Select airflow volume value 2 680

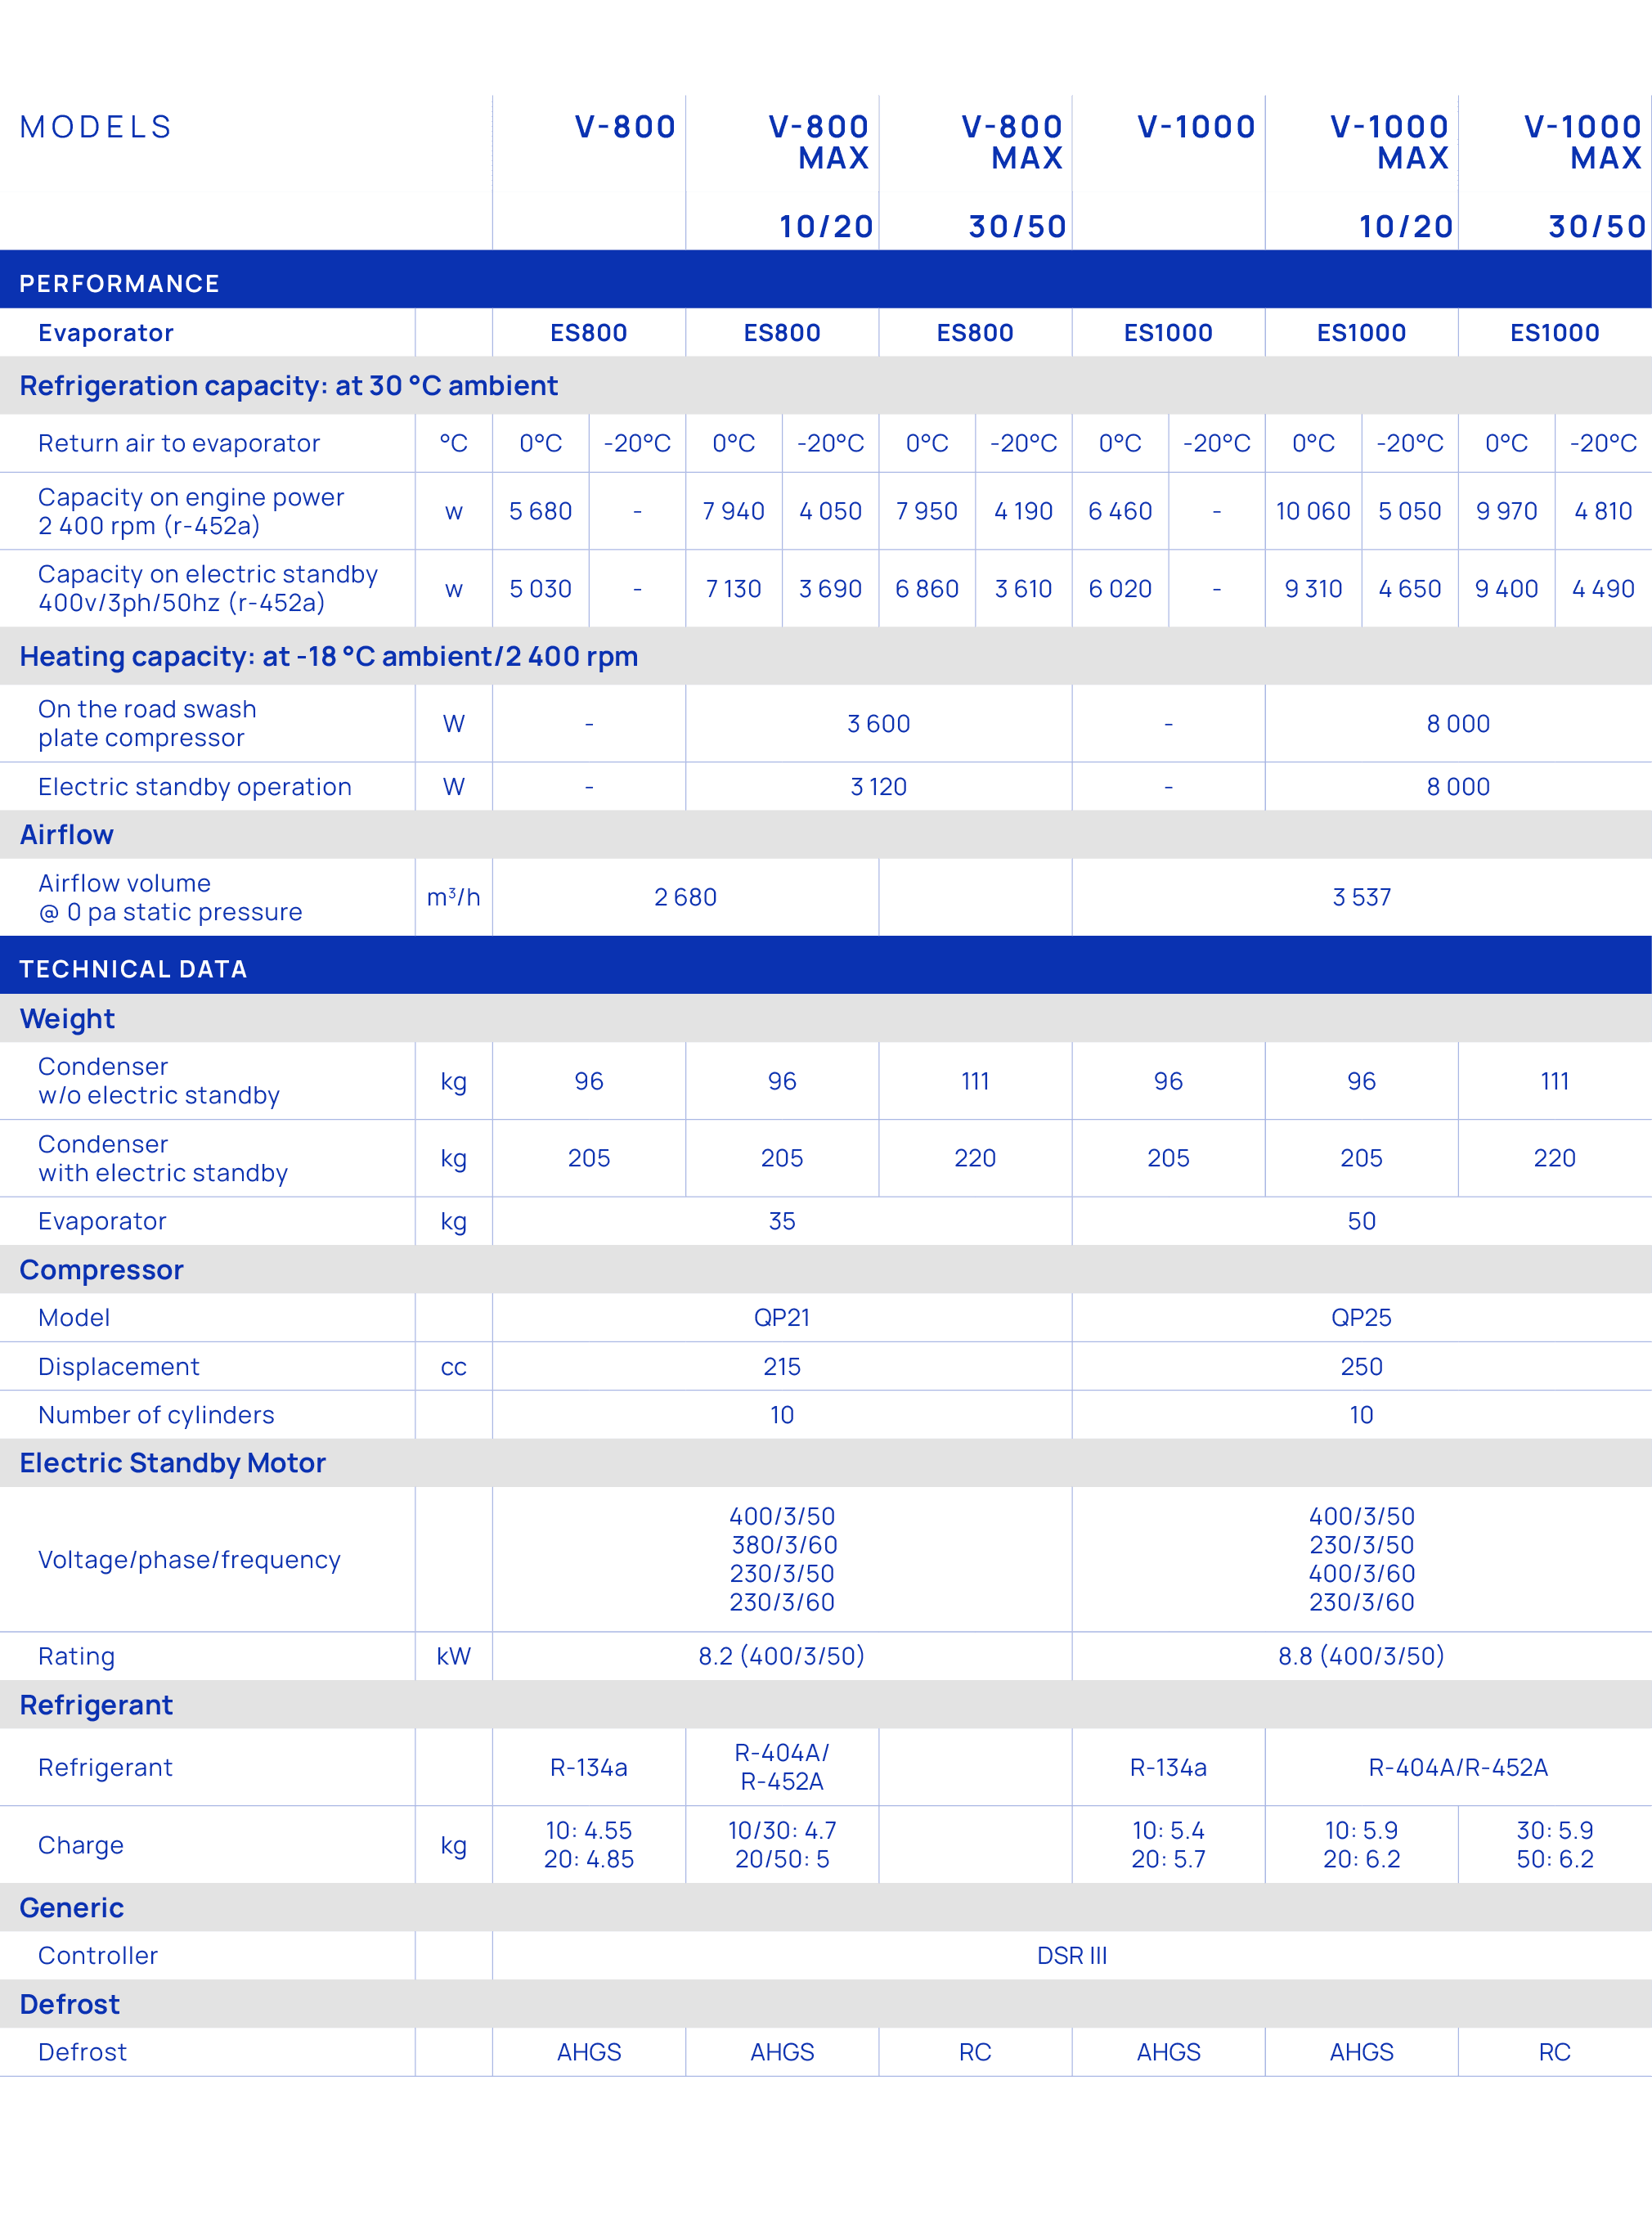pyautogui.click(x=685, y=898)
